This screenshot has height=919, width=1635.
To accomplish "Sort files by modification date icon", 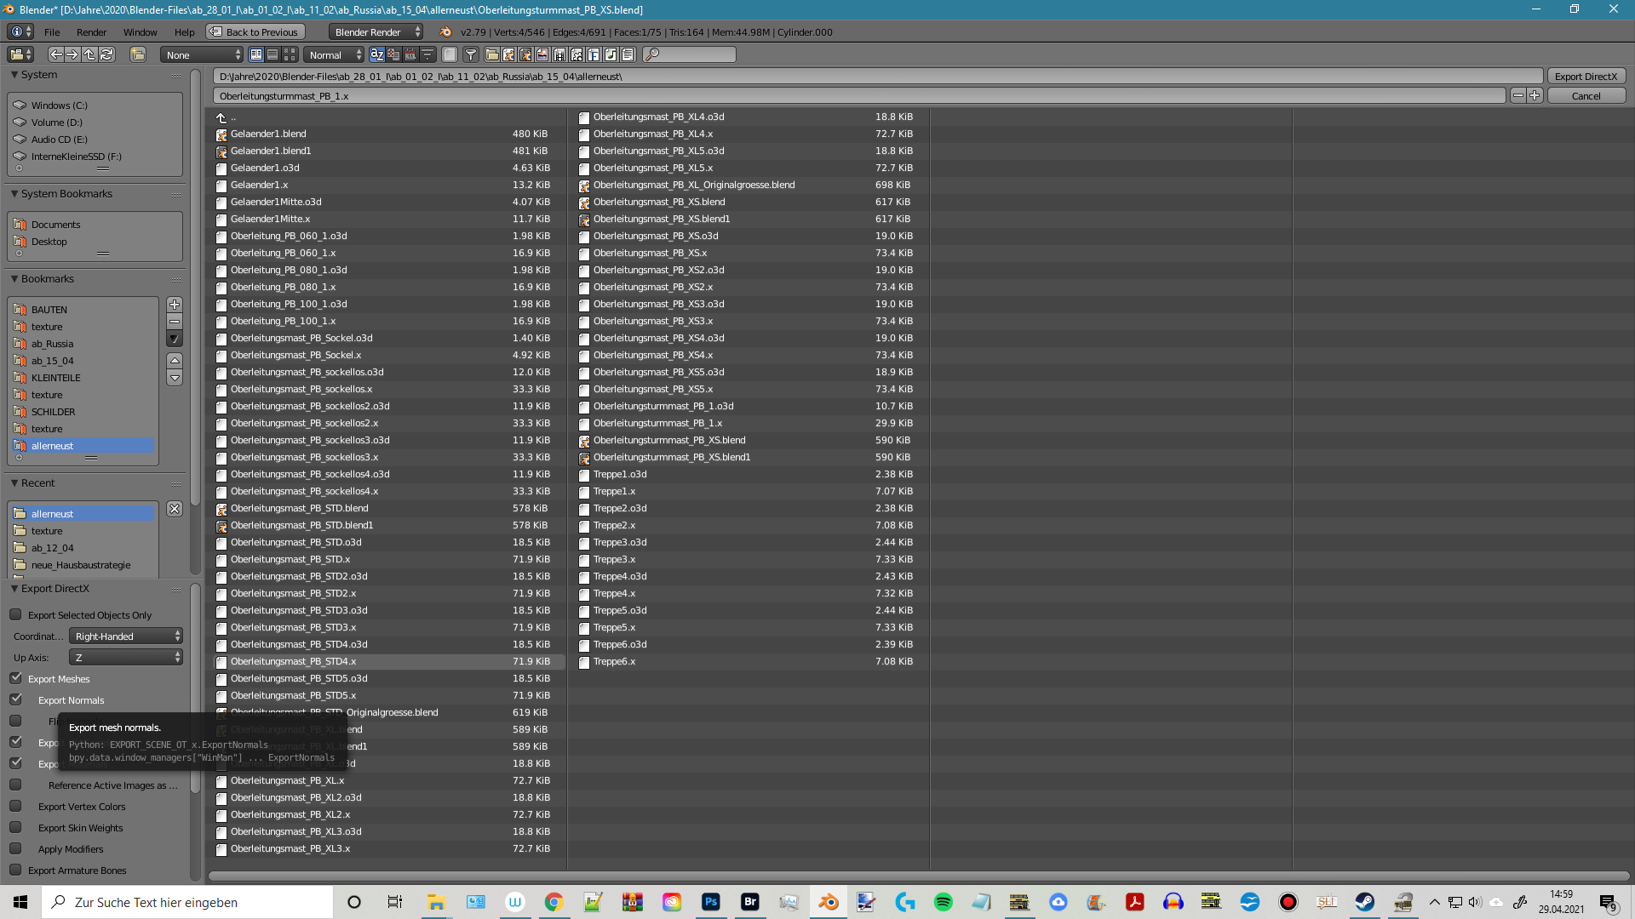I will 410,54.
